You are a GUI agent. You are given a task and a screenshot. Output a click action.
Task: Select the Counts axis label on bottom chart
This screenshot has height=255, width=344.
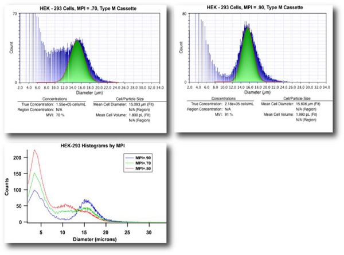[x=6, y=187]
